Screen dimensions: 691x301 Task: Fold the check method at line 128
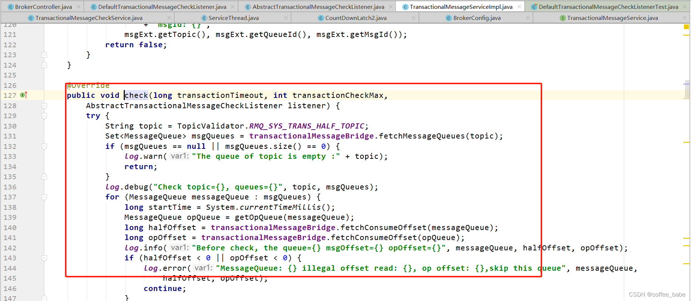[x=44, y=106]
